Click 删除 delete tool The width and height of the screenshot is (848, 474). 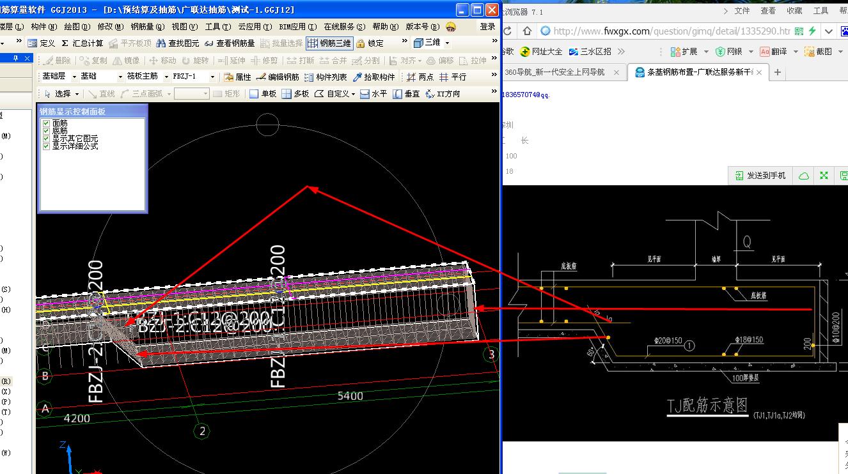(58, 60)
